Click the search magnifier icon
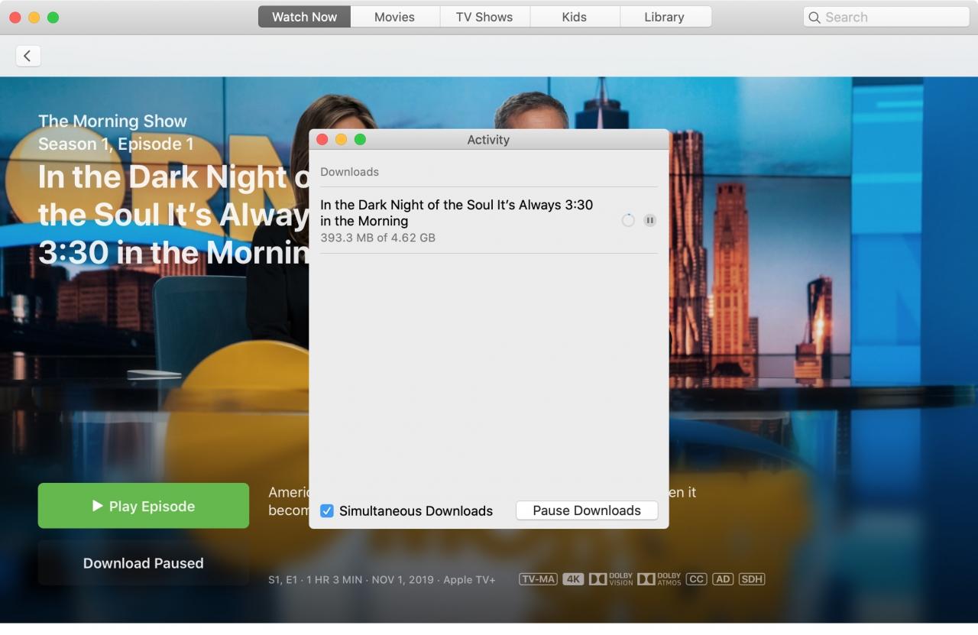Image resolution: width=978 pixels, height=635 pixels. (x=814, y=18)
